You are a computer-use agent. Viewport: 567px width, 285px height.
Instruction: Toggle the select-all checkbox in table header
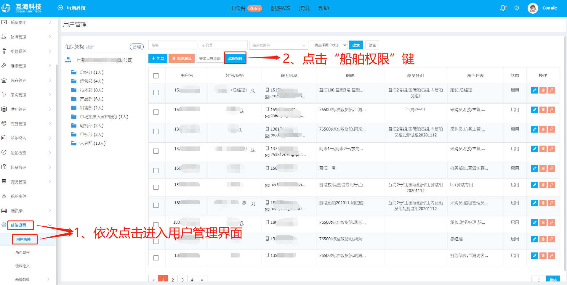pyautogui.click(x=156, y=76)
